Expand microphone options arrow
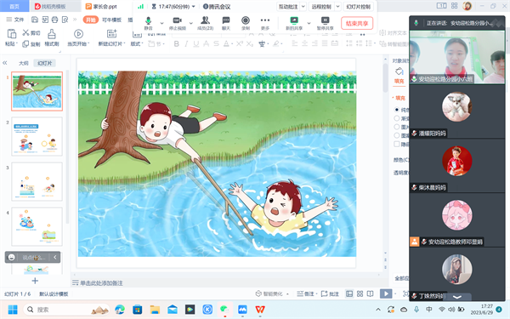Viewport: 510px width, 319px height. (x=161, y=23)
